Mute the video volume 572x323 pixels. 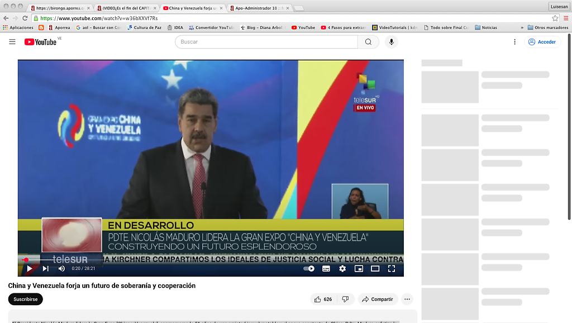click(x=60, y=269)
